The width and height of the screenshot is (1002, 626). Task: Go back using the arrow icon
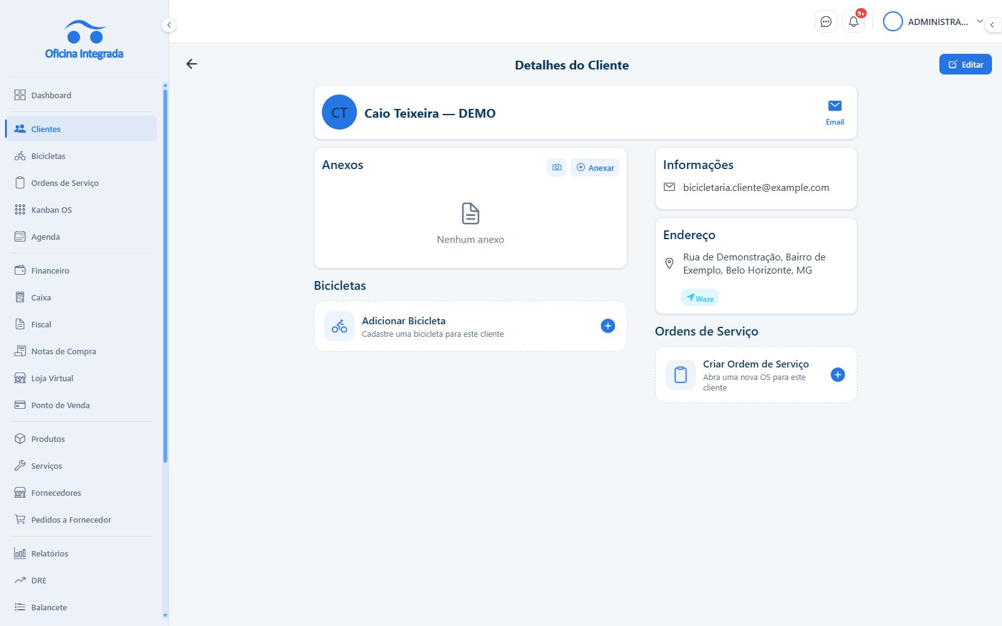(192, 64)
